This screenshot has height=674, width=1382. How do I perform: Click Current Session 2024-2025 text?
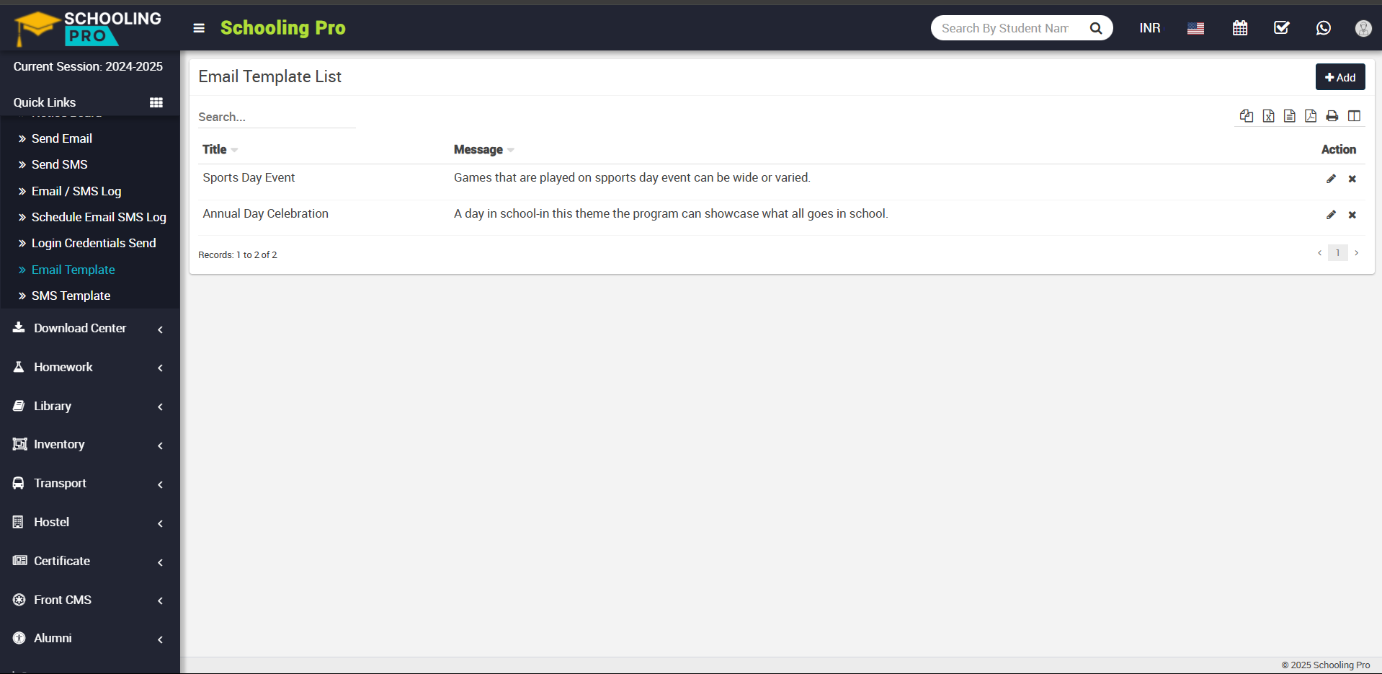tap(88, 66)
